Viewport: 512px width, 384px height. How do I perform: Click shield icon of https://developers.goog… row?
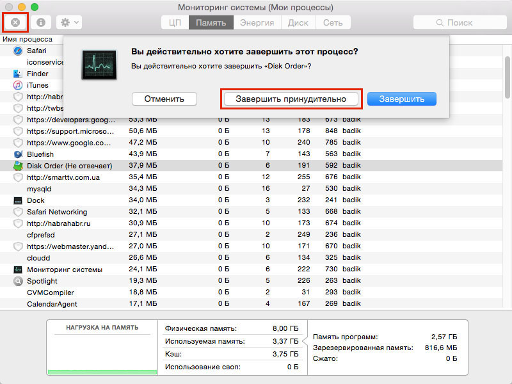(18, 120)
